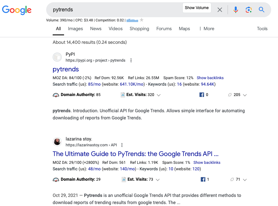Viewport: 278px width, 206px height.
Task: Open the search Tools options
Action: [262, 29]
